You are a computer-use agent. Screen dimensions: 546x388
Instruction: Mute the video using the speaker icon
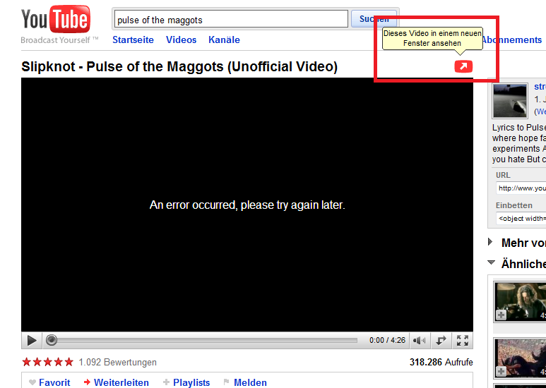click(x=420, y=340)
